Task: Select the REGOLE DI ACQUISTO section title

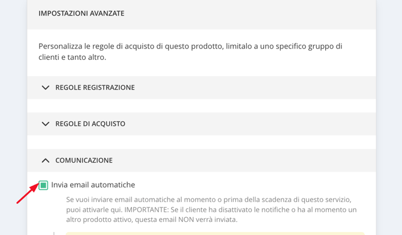Action: 90,124
